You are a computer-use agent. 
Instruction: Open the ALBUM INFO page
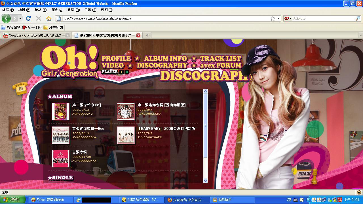point(165,59)
